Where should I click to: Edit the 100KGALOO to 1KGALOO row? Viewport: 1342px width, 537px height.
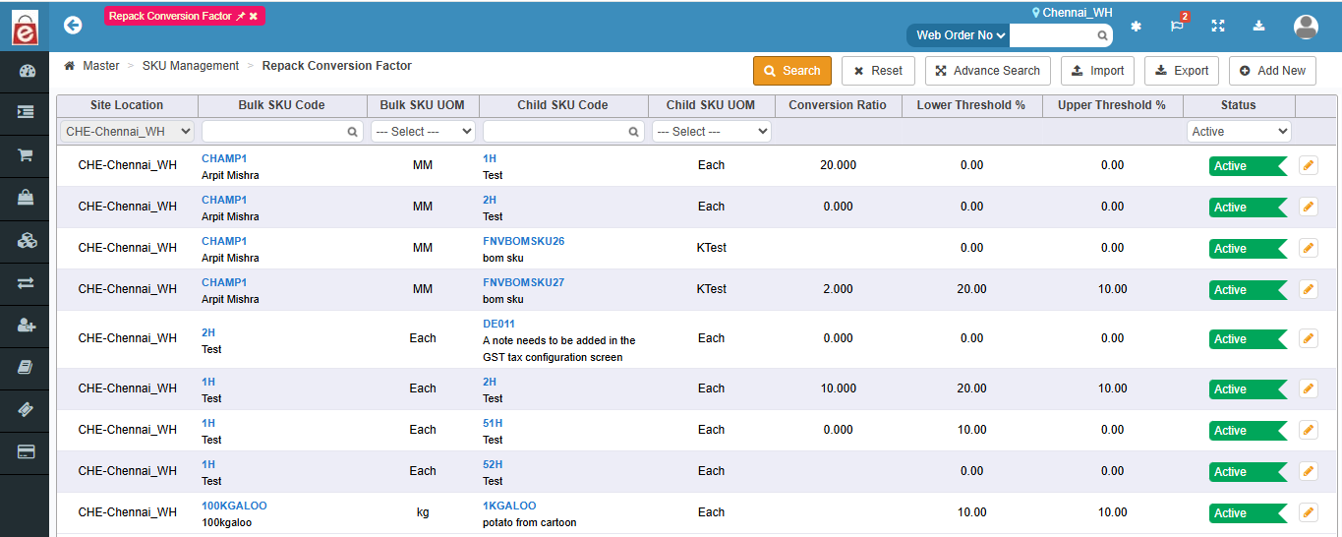(1308, 512)
